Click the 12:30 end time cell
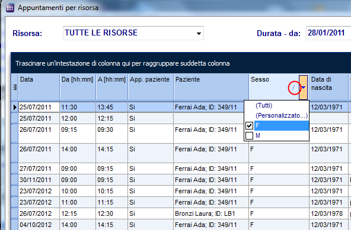 click(111, 213)
